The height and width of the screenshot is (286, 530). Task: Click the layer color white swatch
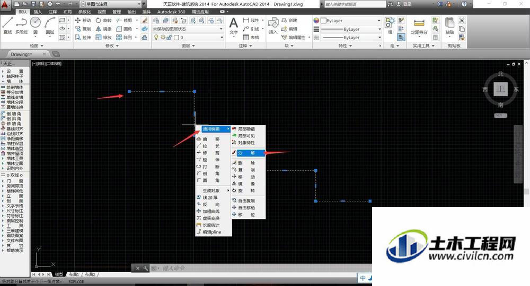176,38
